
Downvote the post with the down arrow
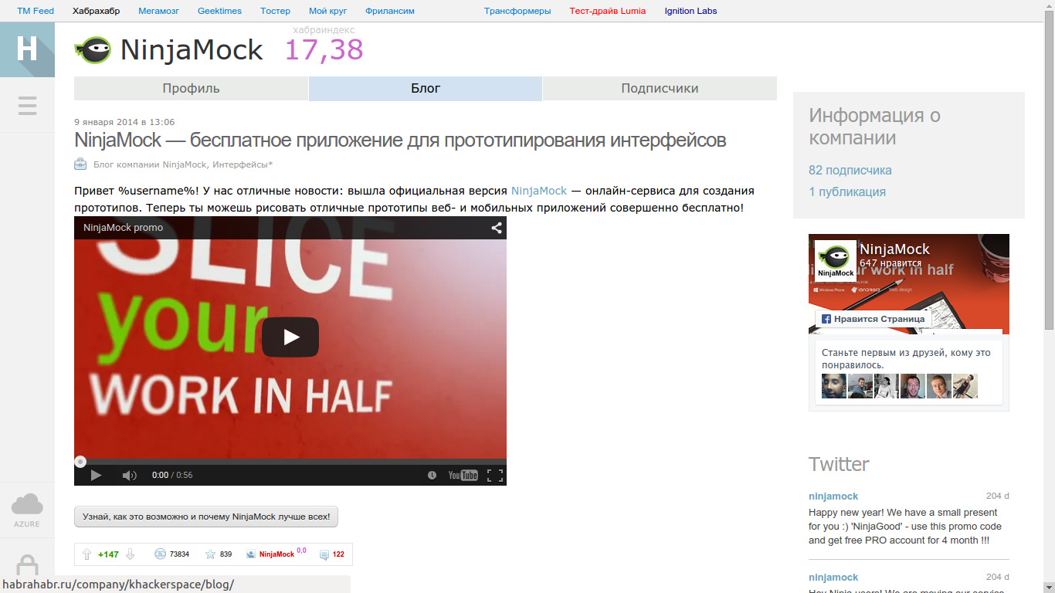click(x=131, y=554)
